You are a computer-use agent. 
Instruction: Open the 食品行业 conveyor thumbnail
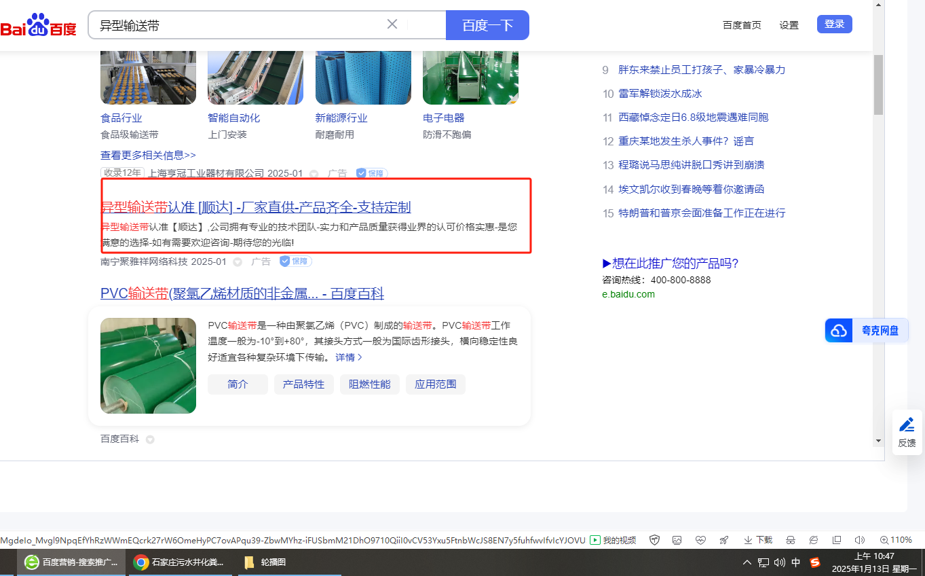[148, 77]
